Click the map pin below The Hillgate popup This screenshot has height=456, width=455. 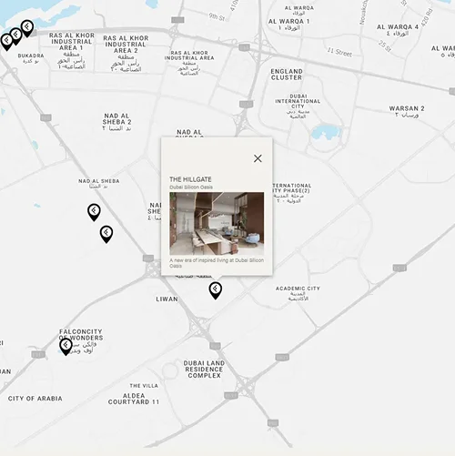coord(216,290)
